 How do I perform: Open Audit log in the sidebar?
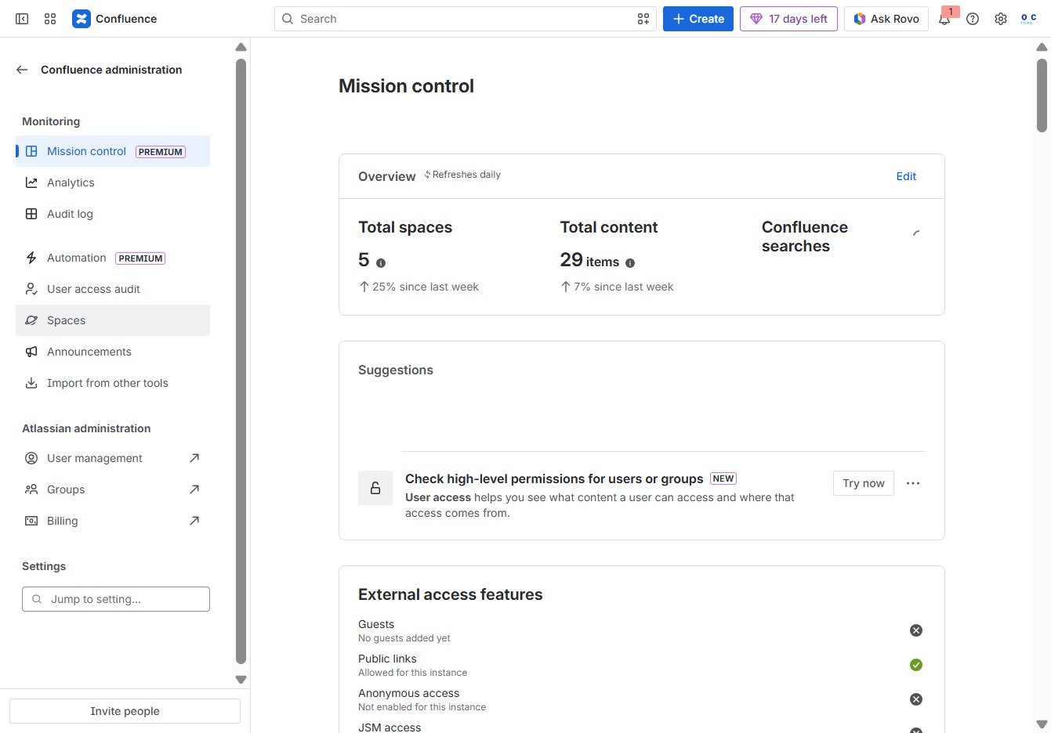pos(113,214)
